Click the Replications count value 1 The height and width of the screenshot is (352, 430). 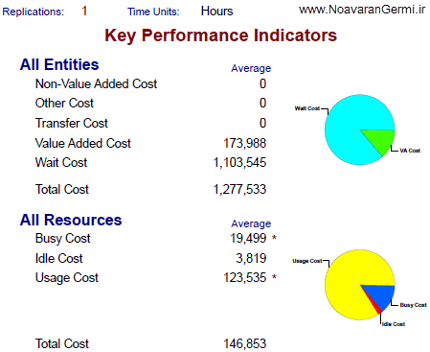84,12
